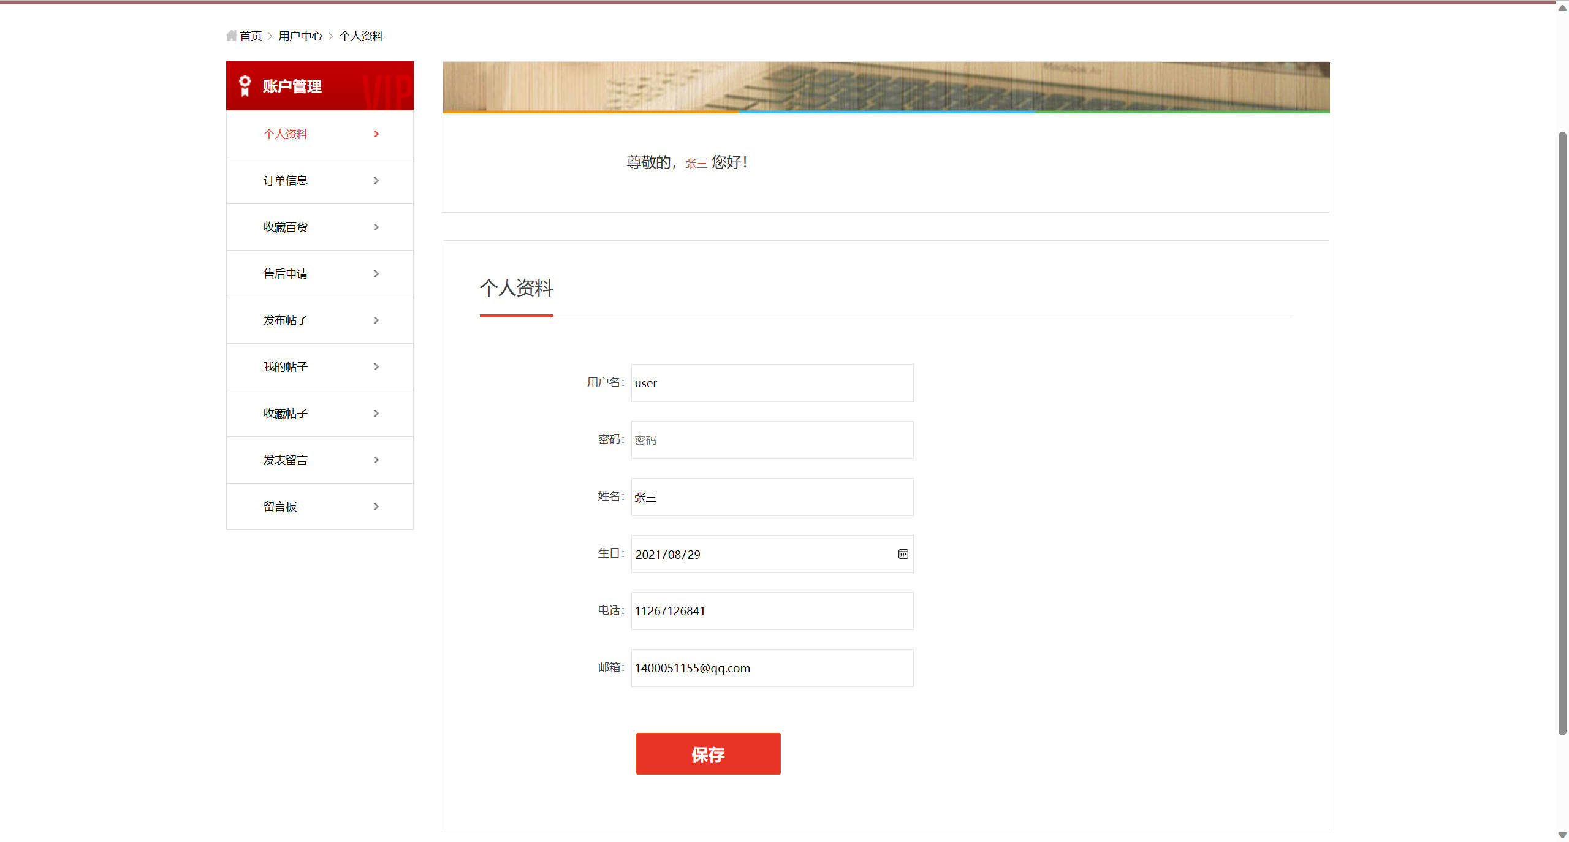The height and width of the screenshot is (842, 1569).
Task: Click the home icon in the breadcrumb
Action: click(231, 36)
